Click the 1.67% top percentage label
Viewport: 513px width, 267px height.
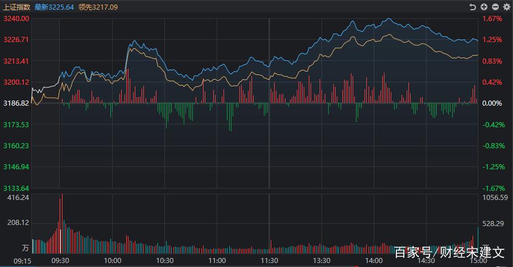click(x=493, y=19)
